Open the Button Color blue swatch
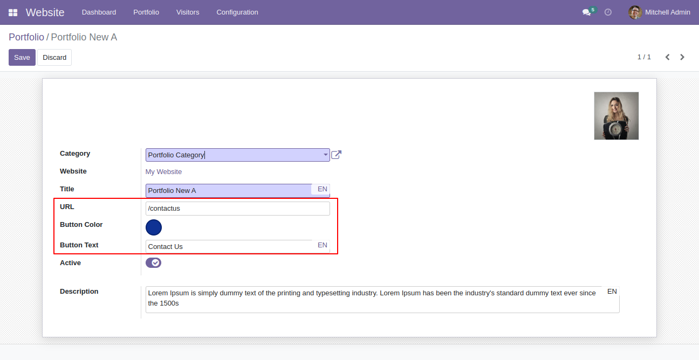This screenshot has width=699, height=360. pos(154,227)
